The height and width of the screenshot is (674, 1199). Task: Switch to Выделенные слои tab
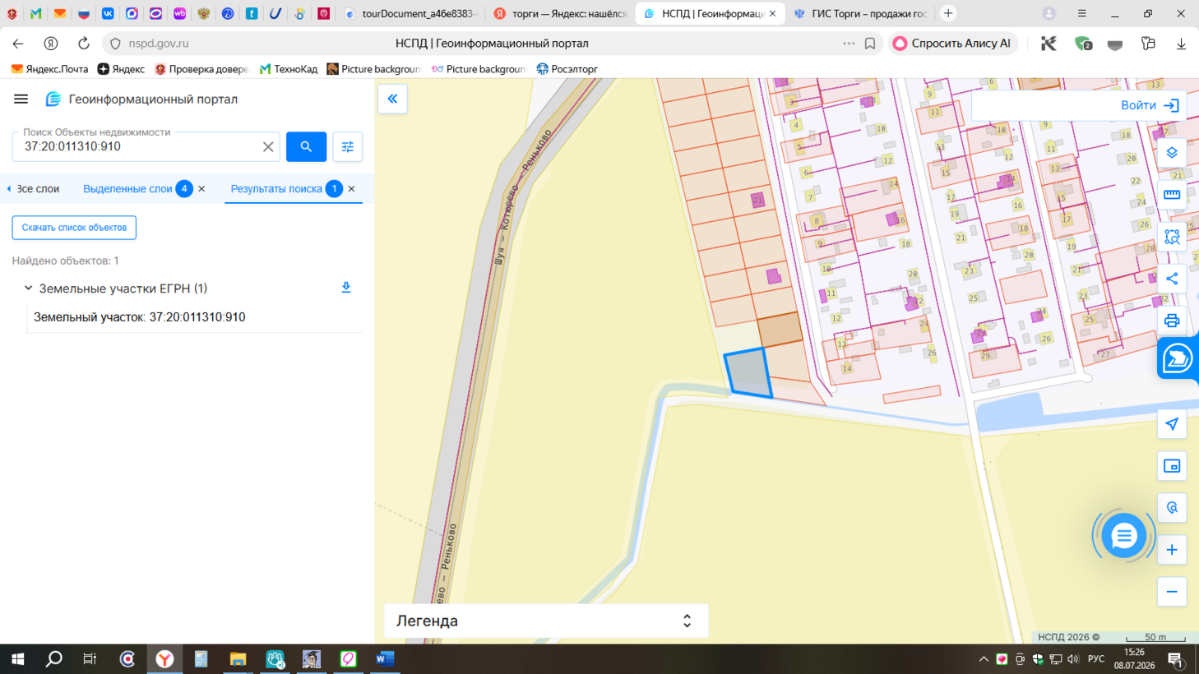[x=127, y=189]
